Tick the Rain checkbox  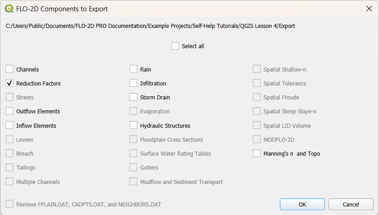tap(133, 69)
